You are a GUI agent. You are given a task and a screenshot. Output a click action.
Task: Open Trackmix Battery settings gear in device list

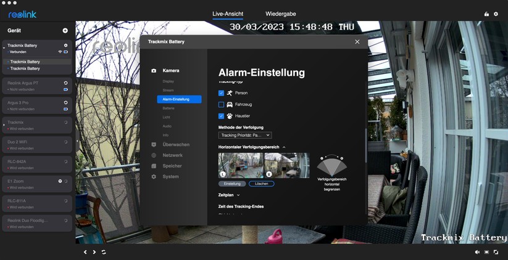tap(66, 46)
